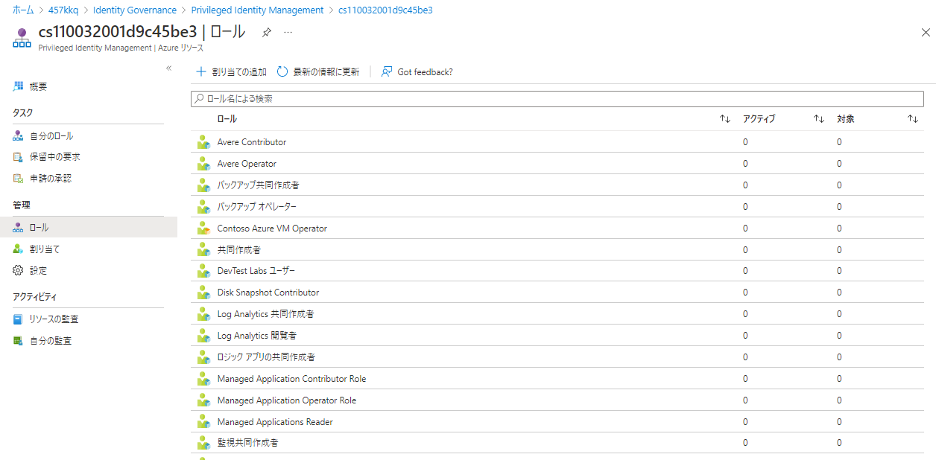Go to 457kkq breadcrumb link
Viewport: 936px width, 460px height.
(63, 10)
